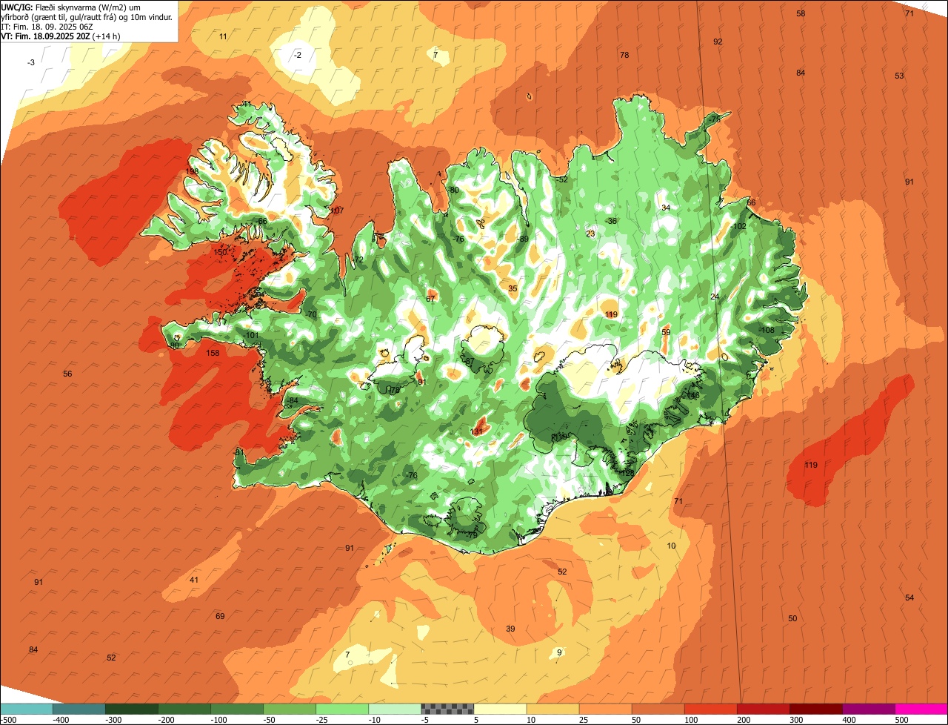The height and width of the screenshot is (725, 948).
Task: Select the map value 24
Action: pyautogui.click(x=715, y=297)
